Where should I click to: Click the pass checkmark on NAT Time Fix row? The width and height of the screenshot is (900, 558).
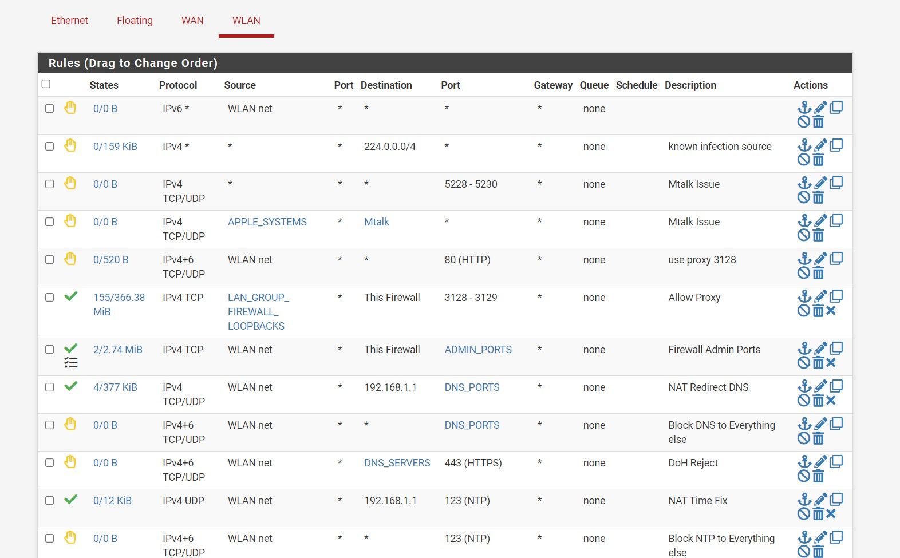point(71,500)
